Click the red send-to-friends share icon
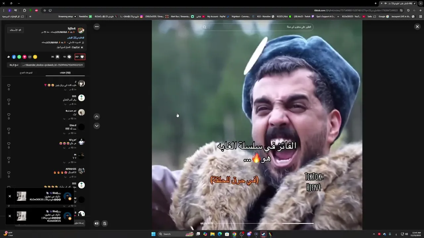This screenshot has height=238, width=424. click(x=25, y=57)
